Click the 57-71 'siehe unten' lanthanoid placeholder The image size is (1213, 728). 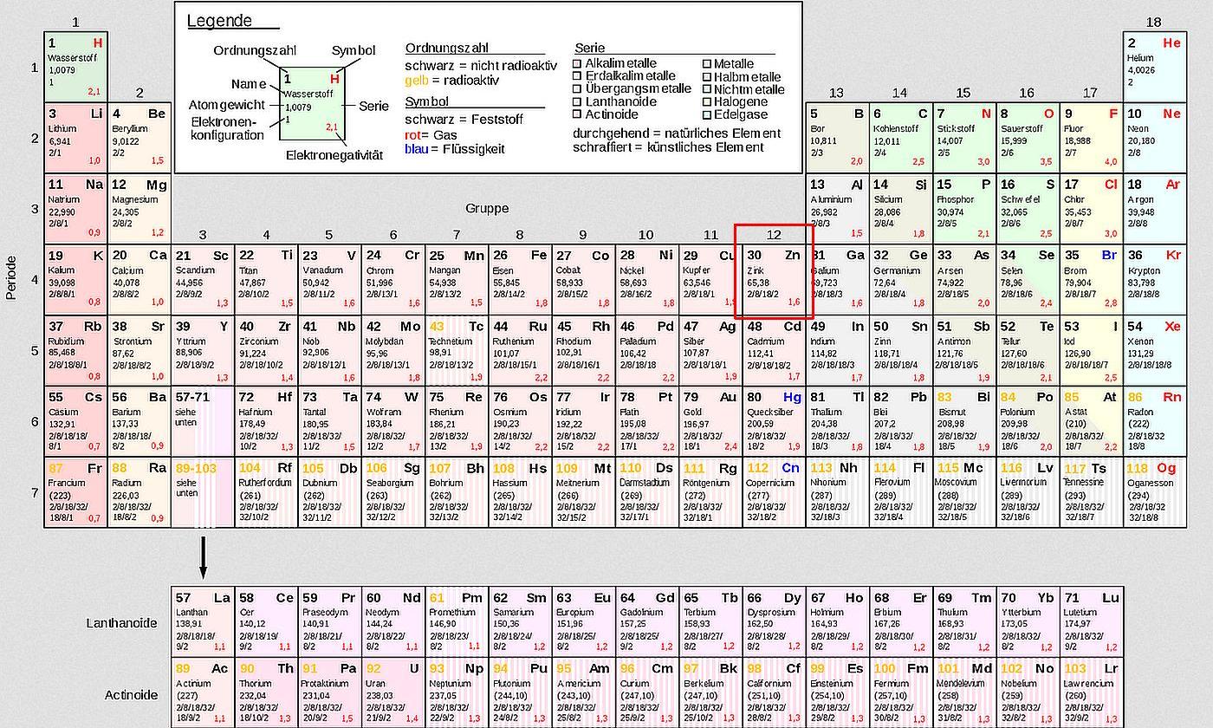pos(203,422)
